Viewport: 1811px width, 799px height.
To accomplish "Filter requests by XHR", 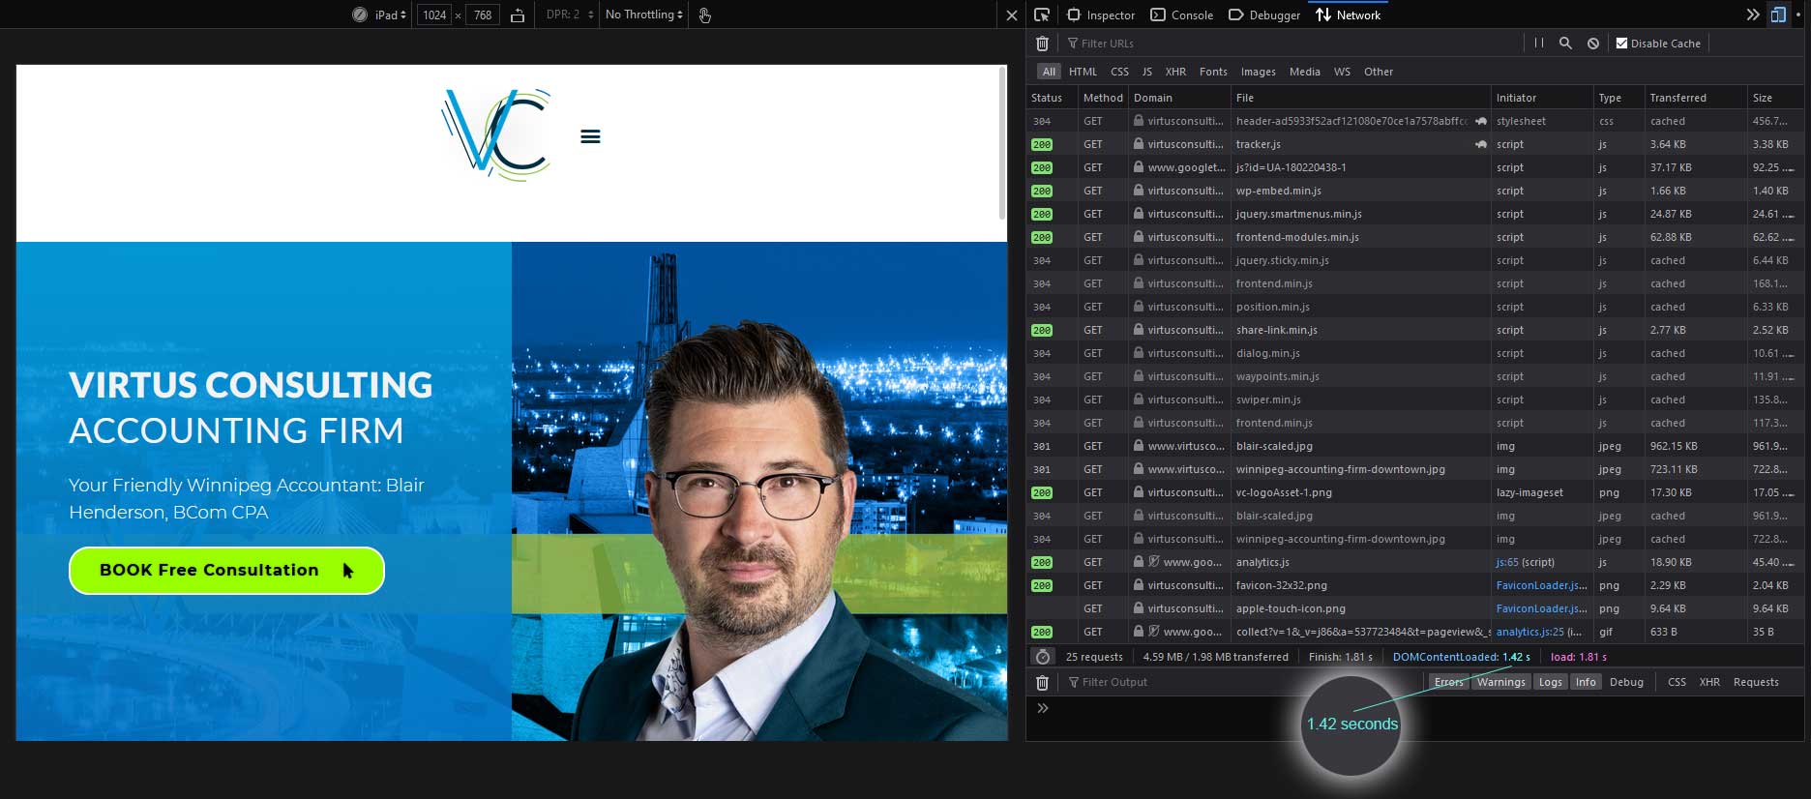I will (x=1175, y=72).
